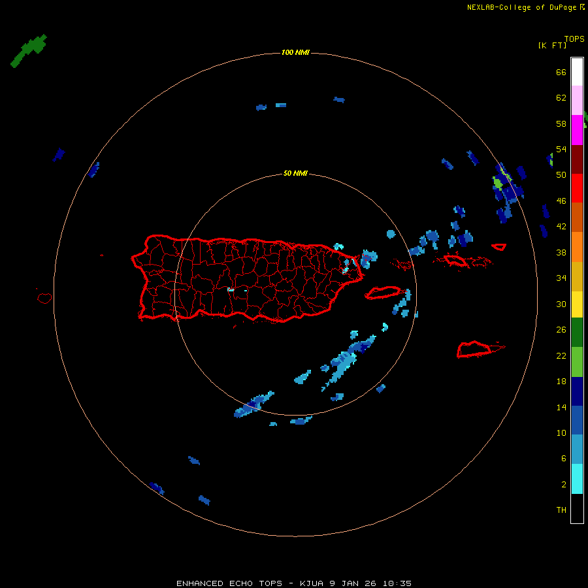The height and width of the screenshot is (588, 588).
Task: Click the legend value 22
Action: (561, 356)
